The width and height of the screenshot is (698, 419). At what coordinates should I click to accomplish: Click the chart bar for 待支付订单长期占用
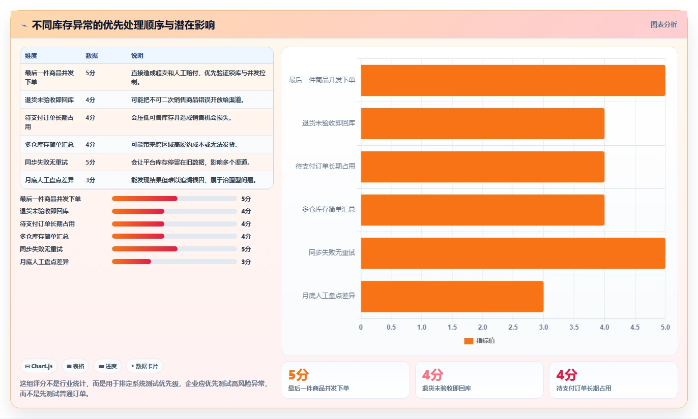(x=483, y=167)
